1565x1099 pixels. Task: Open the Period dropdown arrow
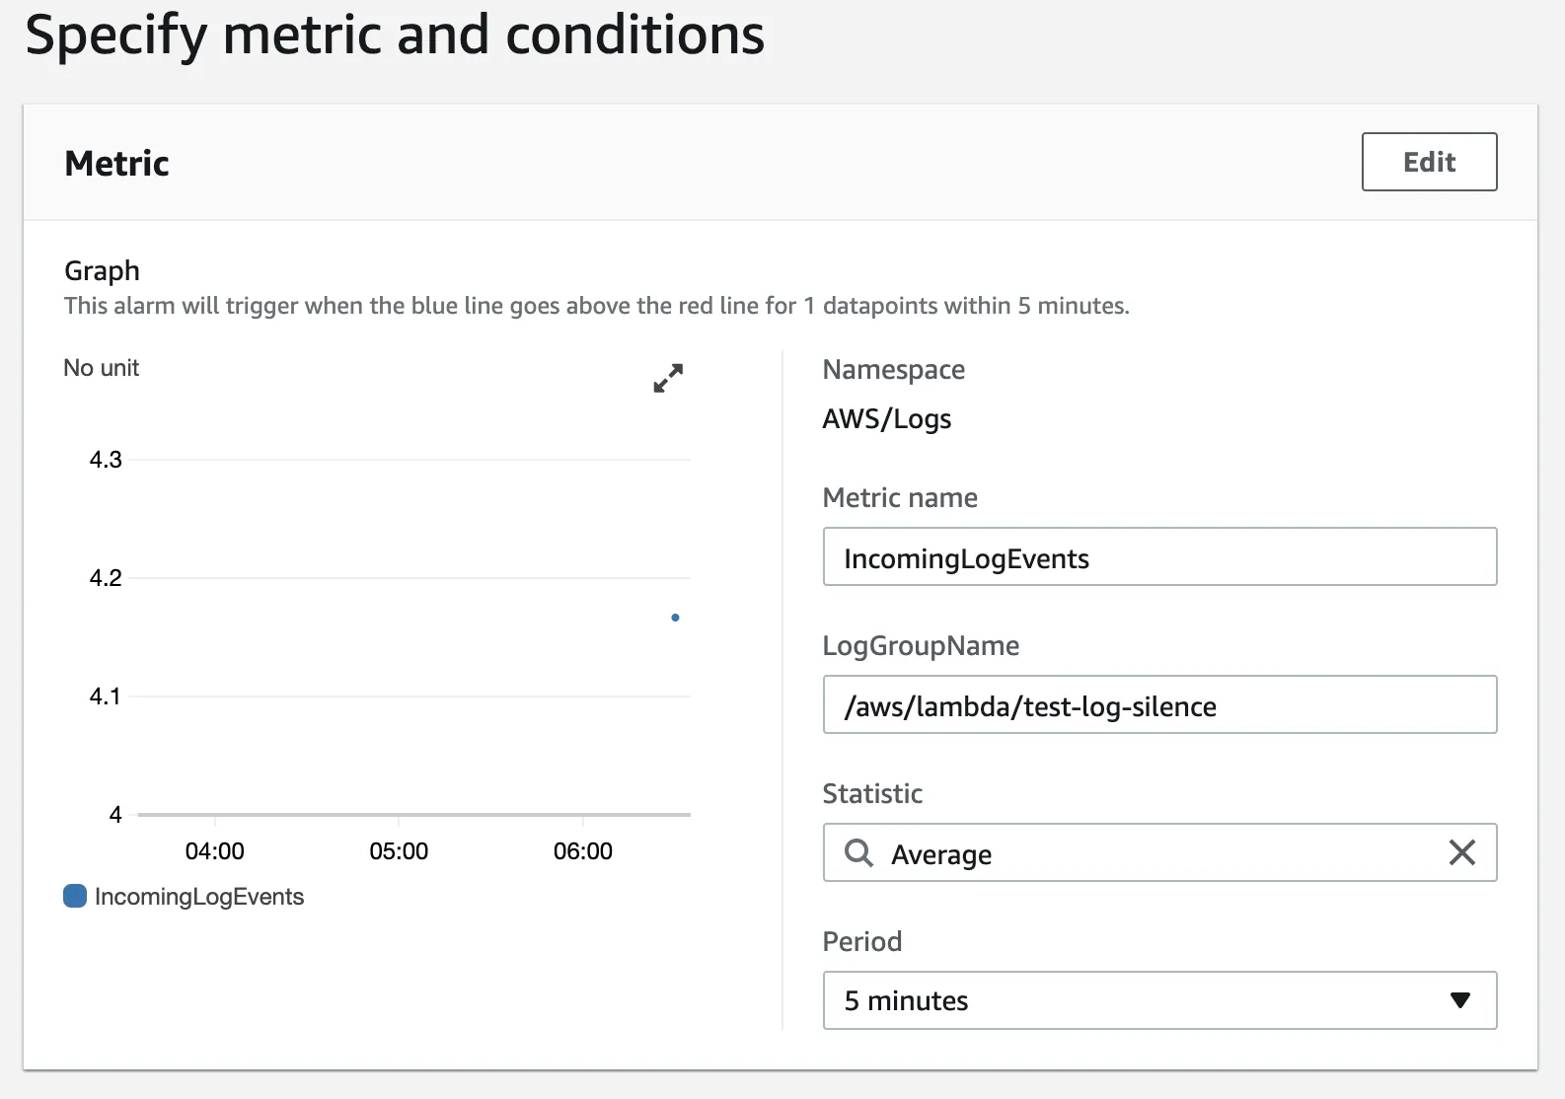tap(1460, 1000)
